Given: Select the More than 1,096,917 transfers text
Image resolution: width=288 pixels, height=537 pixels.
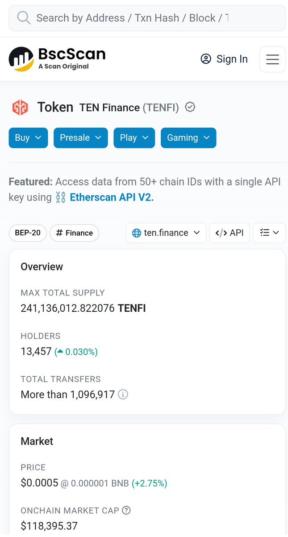Looking at the screenshot, I should [x=67, y=395].
